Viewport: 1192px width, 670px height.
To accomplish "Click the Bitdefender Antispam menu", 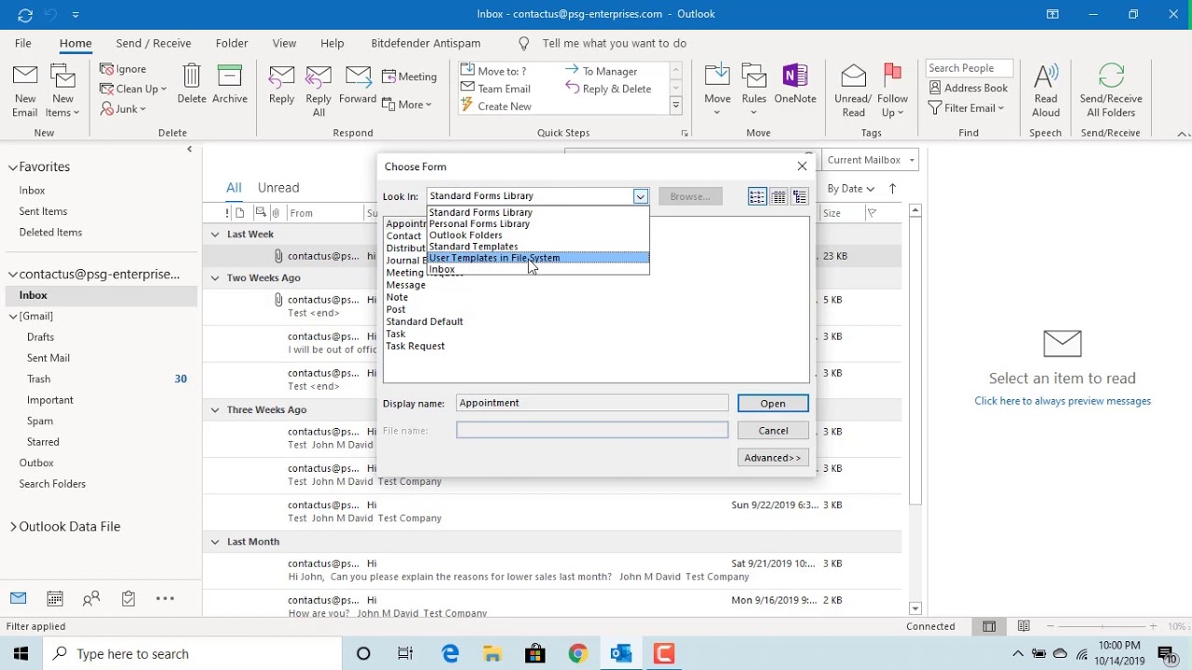I will tap(426, 43).
